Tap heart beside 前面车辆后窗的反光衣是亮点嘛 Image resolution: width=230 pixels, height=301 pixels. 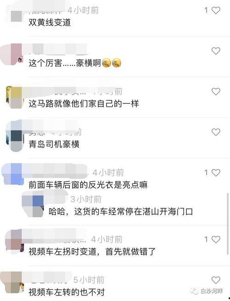click(216, 173)
